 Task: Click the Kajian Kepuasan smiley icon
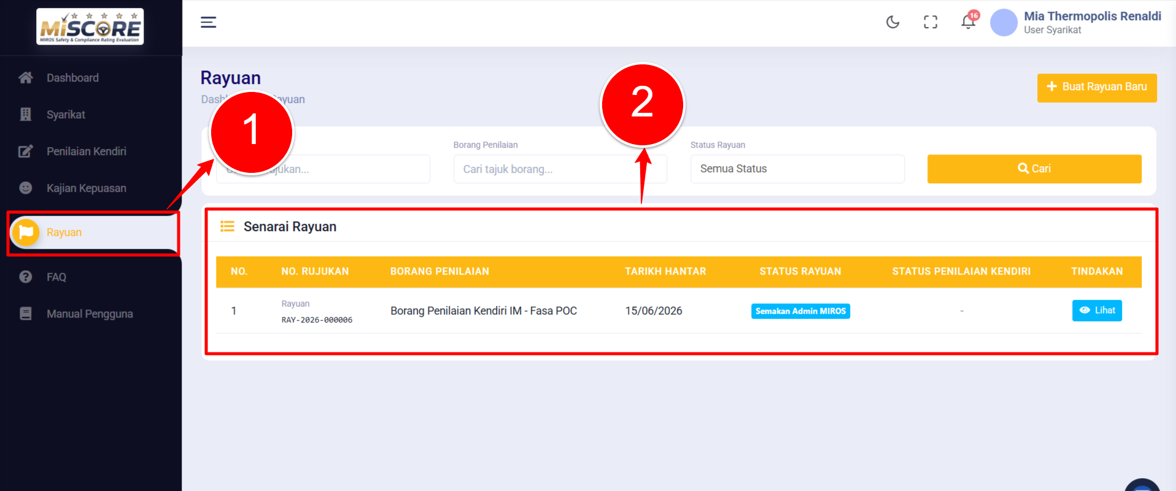coord(26,188)
